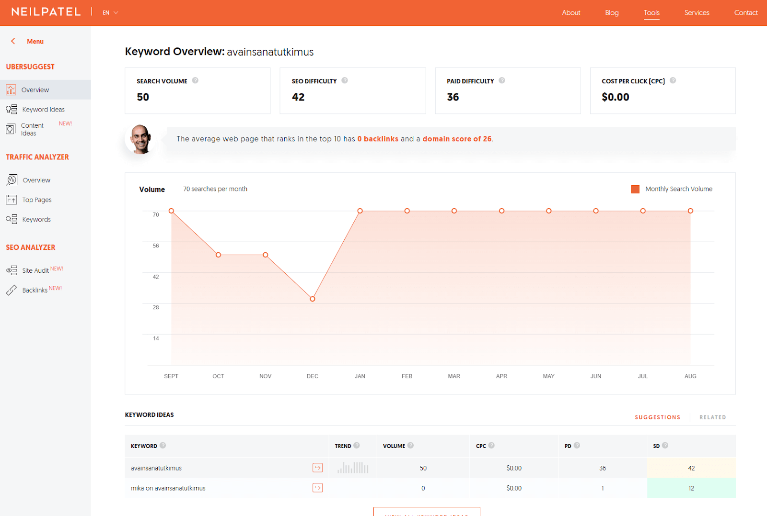Click the back arrow next to Menu

[x=13, y=41]
